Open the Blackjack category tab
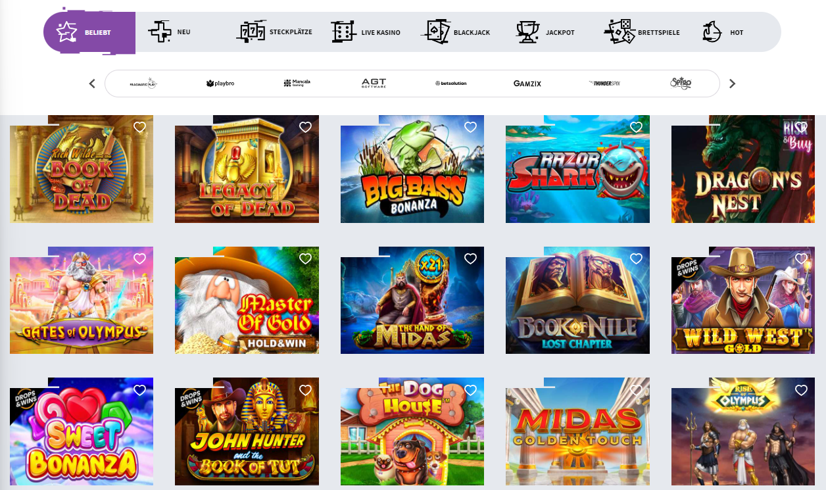Screen dimensions: 826x490 pos(458,32)
